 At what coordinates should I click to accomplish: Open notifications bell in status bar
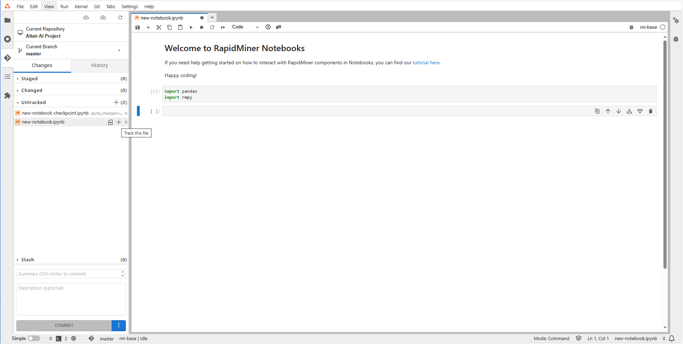click(672, 338)
